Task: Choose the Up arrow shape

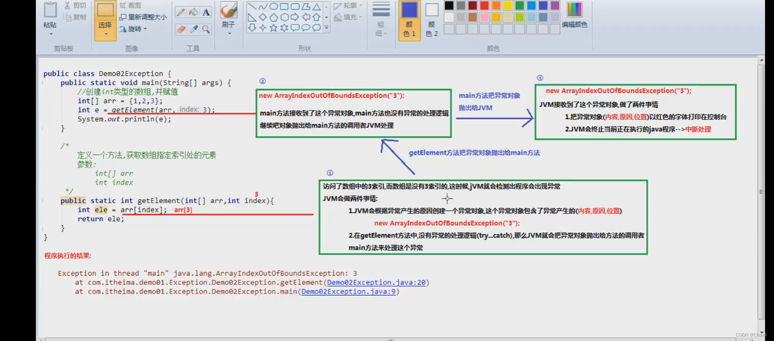Action: coord(316,17)
